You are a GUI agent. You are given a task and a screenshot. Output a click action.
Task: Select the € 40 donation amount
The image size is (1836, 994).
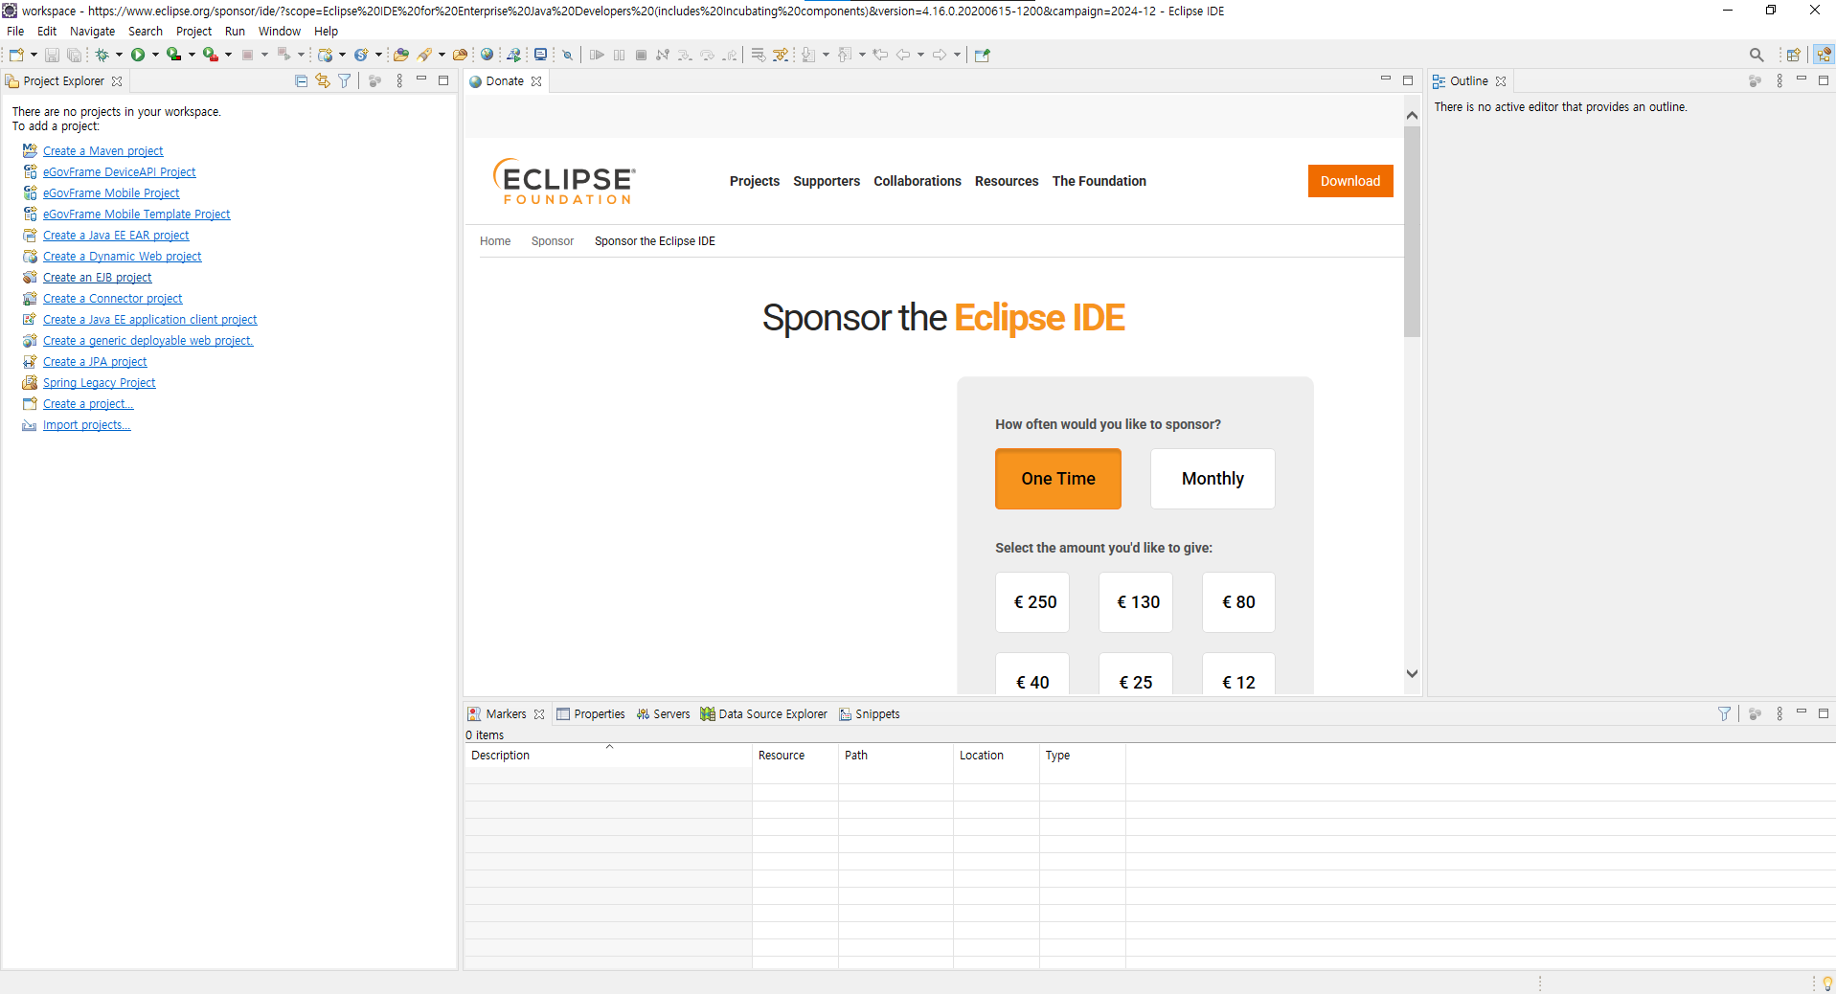click(x=1032, y=673)
